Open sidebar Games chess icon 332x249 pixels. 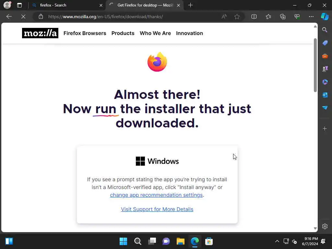[x=325, y=69]
